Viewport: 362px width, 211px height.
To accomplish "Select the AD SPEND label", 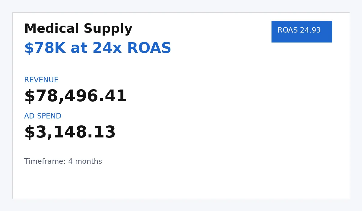I will click(x=43, y=116).
